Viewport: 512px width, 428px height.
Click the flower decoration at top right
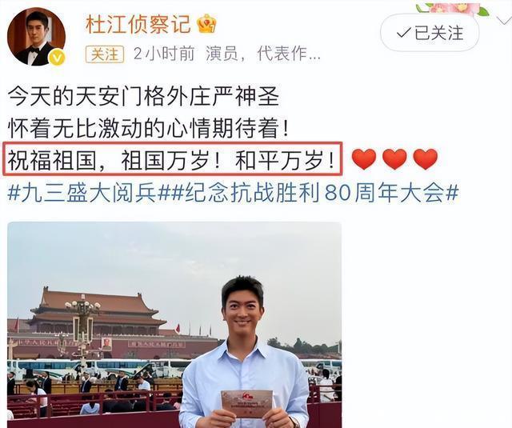454,8
